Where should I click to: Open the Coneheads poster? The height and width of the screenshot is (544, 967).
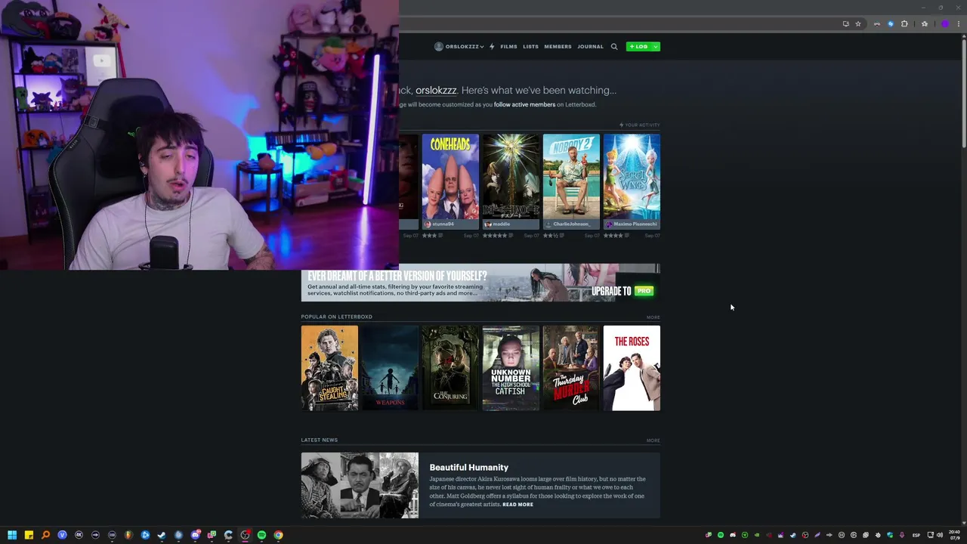click(450, 176)
